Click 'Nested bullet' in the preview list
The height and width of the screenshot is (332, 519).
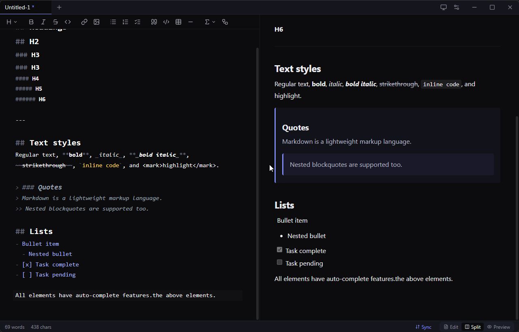pyautogui.click(x=307, y=236)
